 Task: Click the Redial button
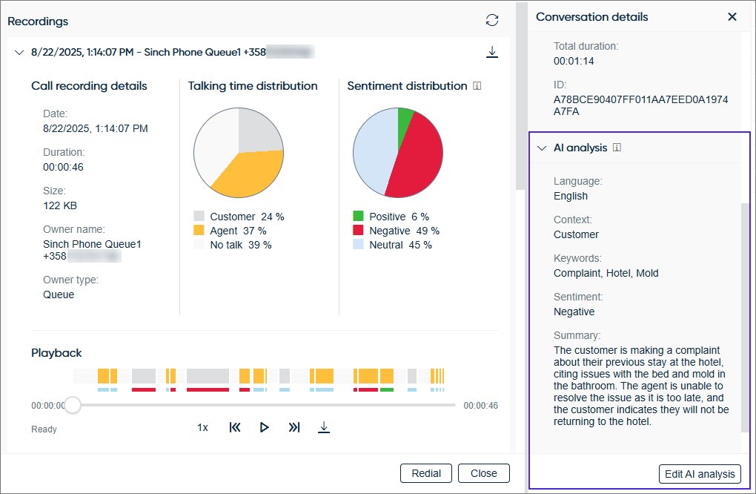pos(425,473)
